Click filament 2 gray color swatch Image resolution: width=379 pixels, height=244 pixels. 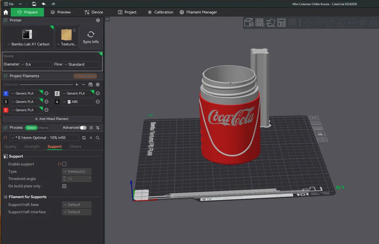pos(57,93)
